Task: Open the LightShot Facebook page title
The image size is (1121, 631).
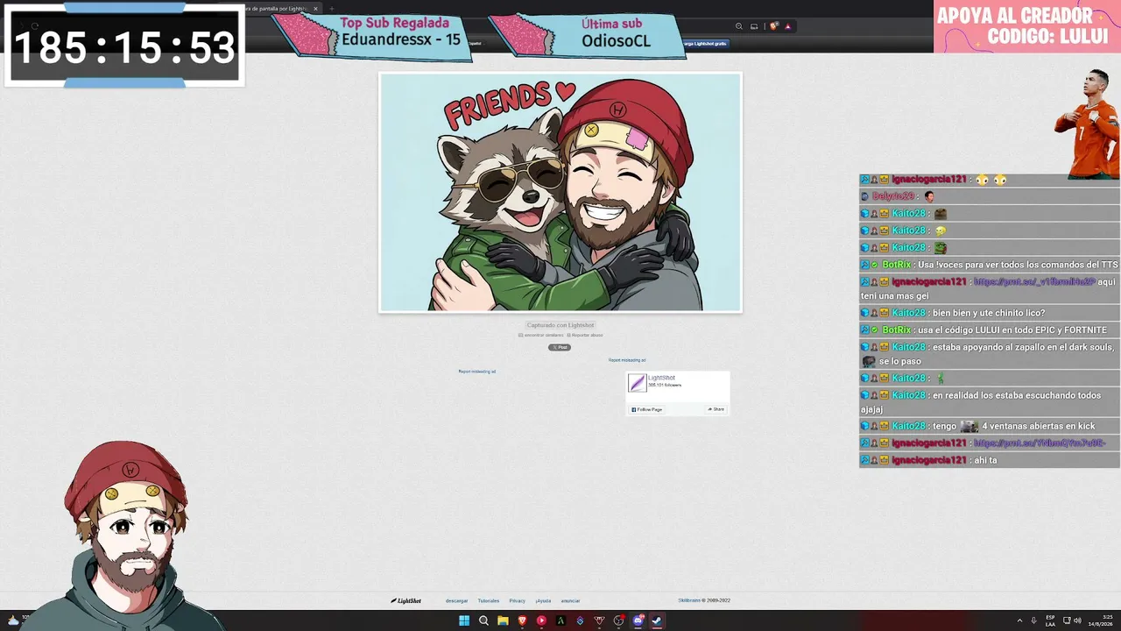Action: (661, 378)
